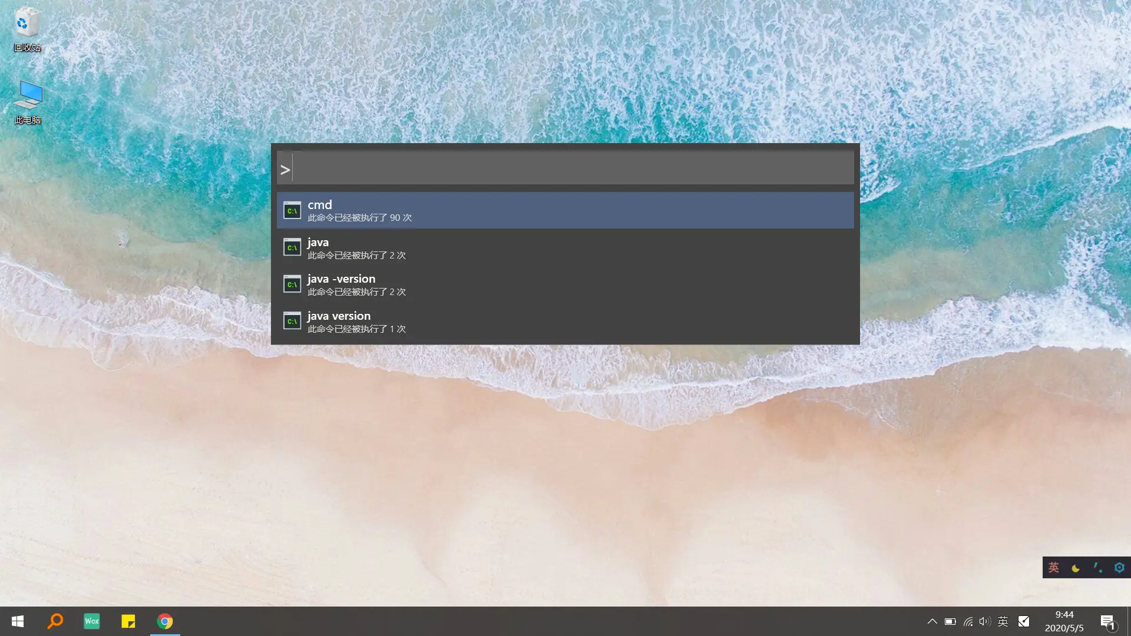Switch to Google Chrome on the taskbar
1131x636 pixels.
pyautogui.click(x=165, y=621)
